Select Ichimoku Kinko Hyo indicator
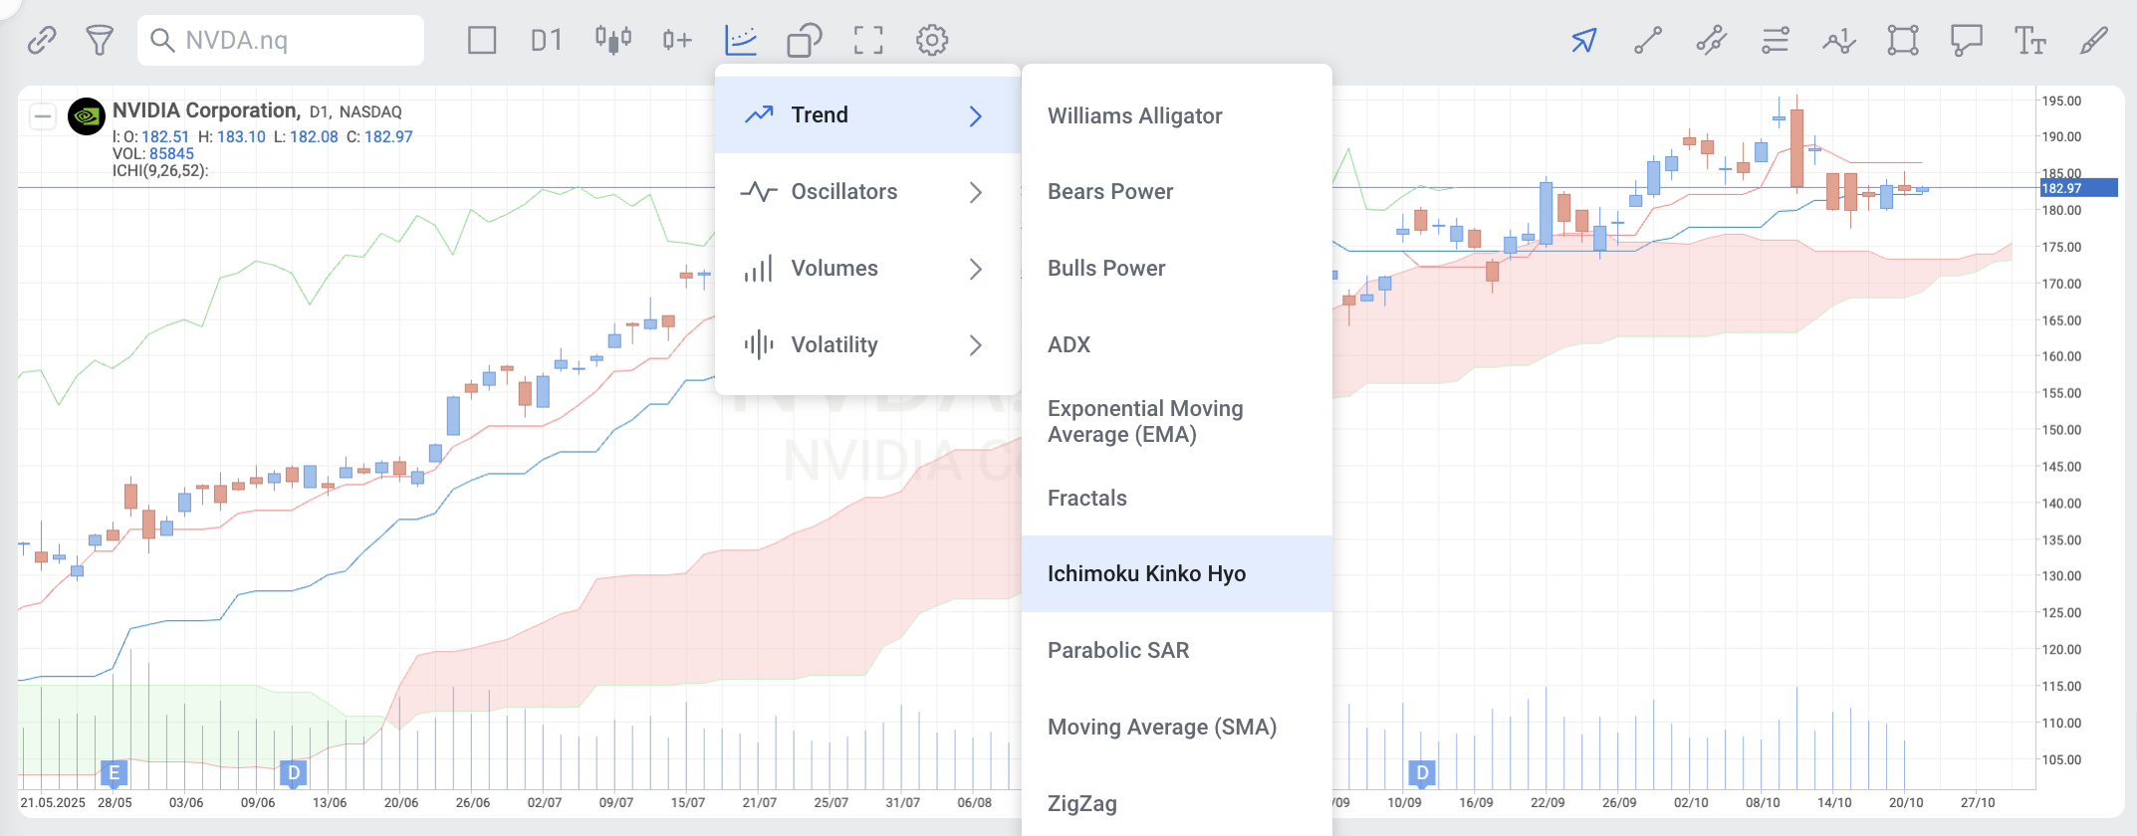The height and width of the screenshot is (836, 2137). coord(1177,574)
